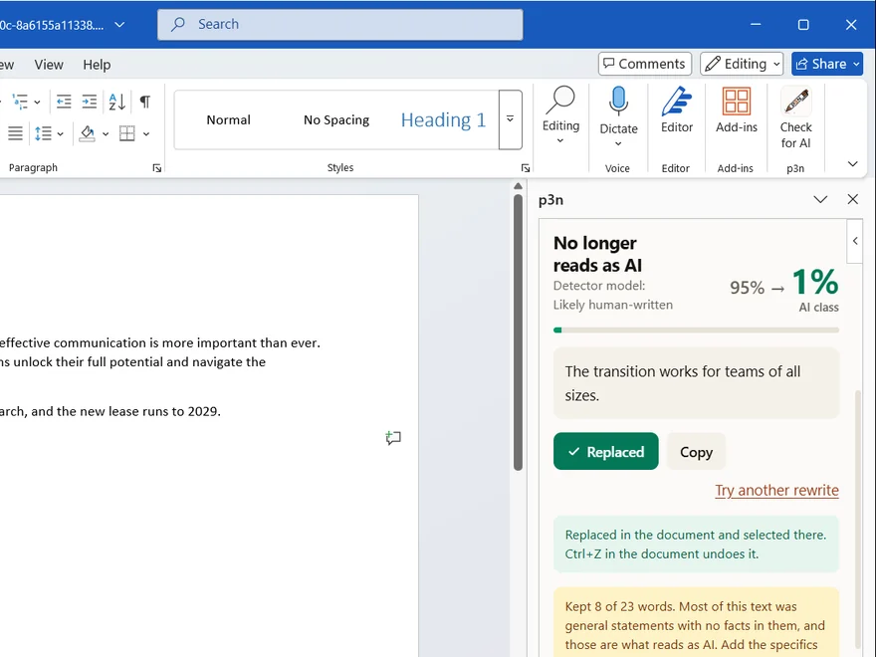Open the p3n pane options chevron
The width and height of the screenshot is (876, 657).
point(820,199)
